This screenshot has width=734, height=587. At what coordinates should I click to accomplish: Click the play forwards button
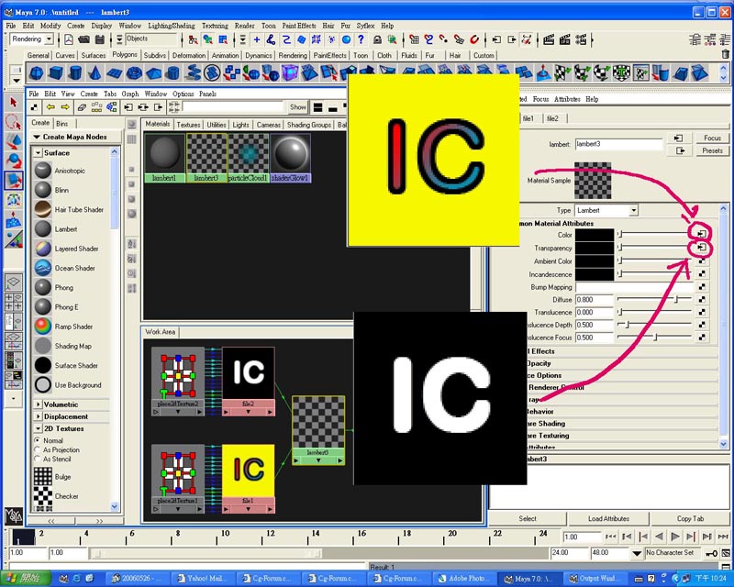pos(675,537)
